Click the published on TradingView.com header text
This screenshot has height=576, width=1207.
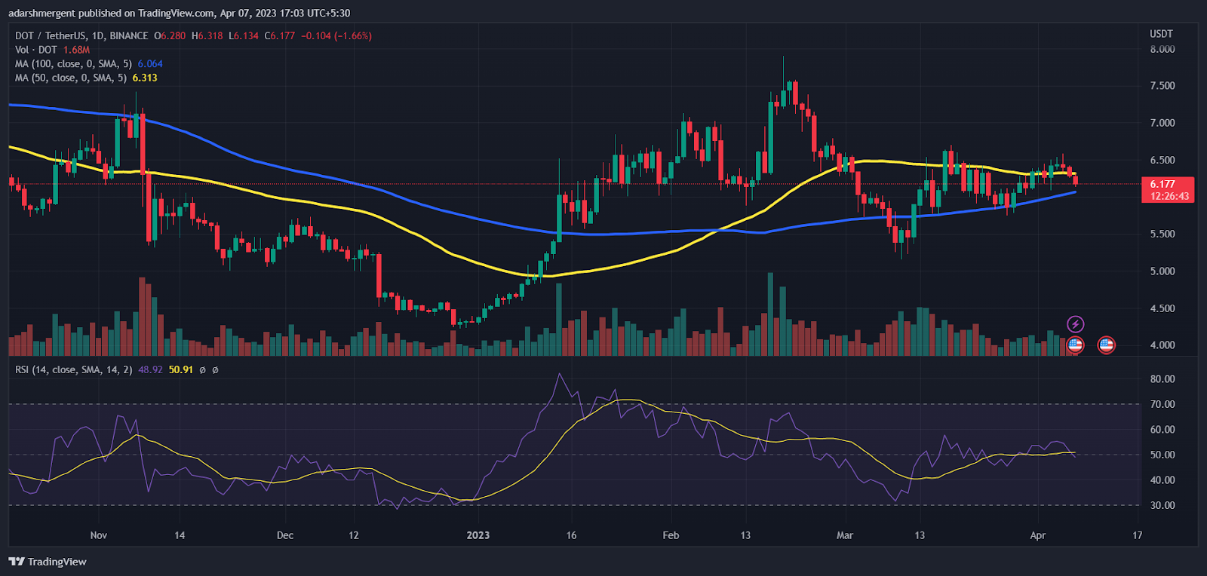coord(178,13)
